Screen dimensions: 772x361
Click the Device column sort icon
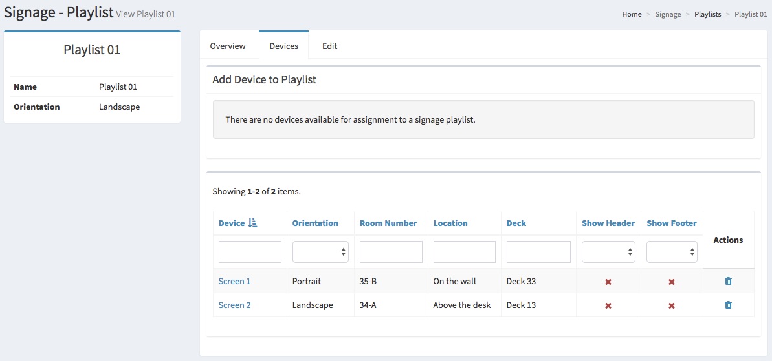coord(252,223)
